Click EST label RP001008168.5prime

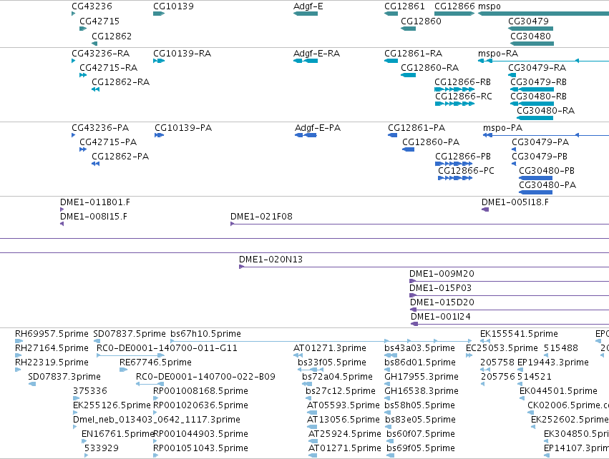click(x=200, y=391)
